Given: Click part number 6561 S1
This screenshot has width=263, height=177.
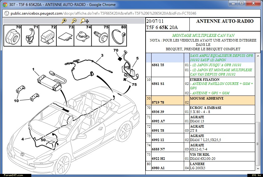Looking at the screenshot, I should point(158,84).
